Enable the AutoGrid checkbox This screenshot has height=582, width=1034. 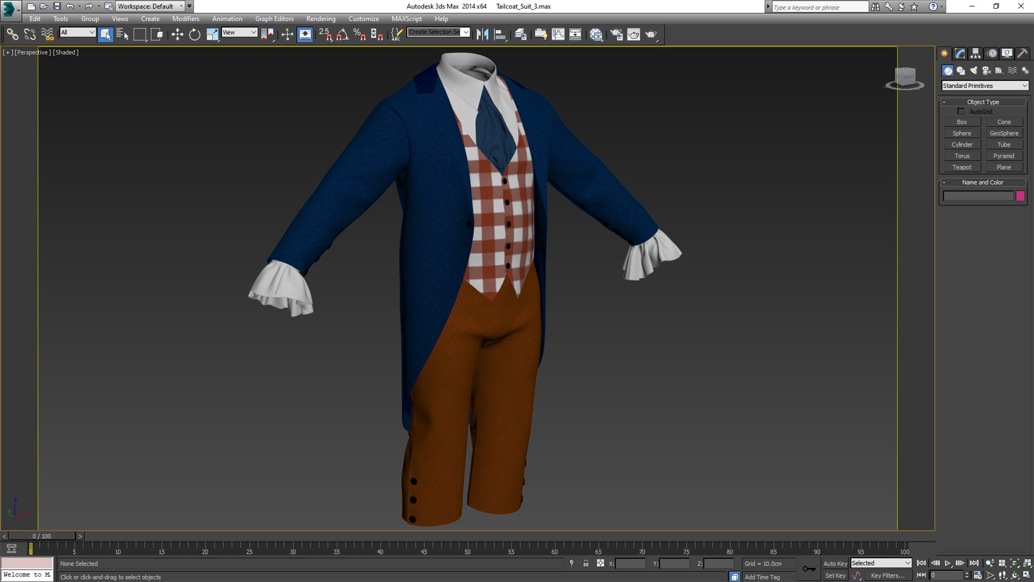961,112
